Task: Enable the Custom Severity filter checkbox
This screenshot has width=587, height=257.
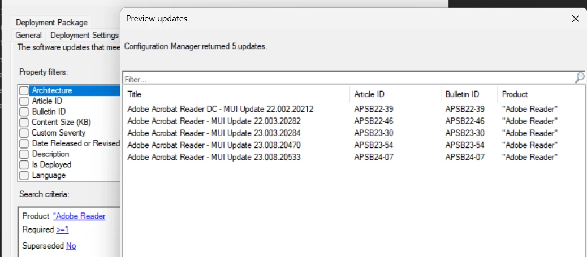Action: pos(24,133)
